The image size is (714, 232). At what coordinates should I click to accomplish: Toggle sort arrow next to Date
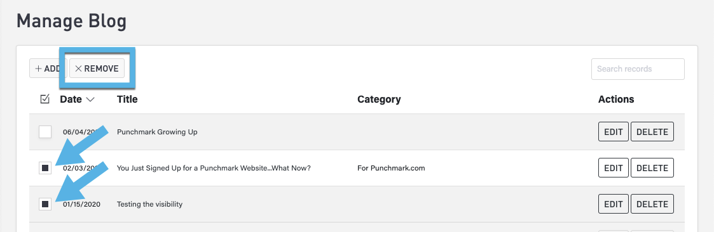point(90,100)
